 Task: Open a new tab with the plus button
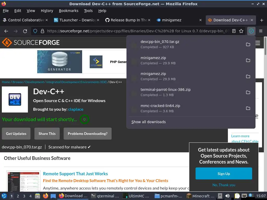pos(262,20)
